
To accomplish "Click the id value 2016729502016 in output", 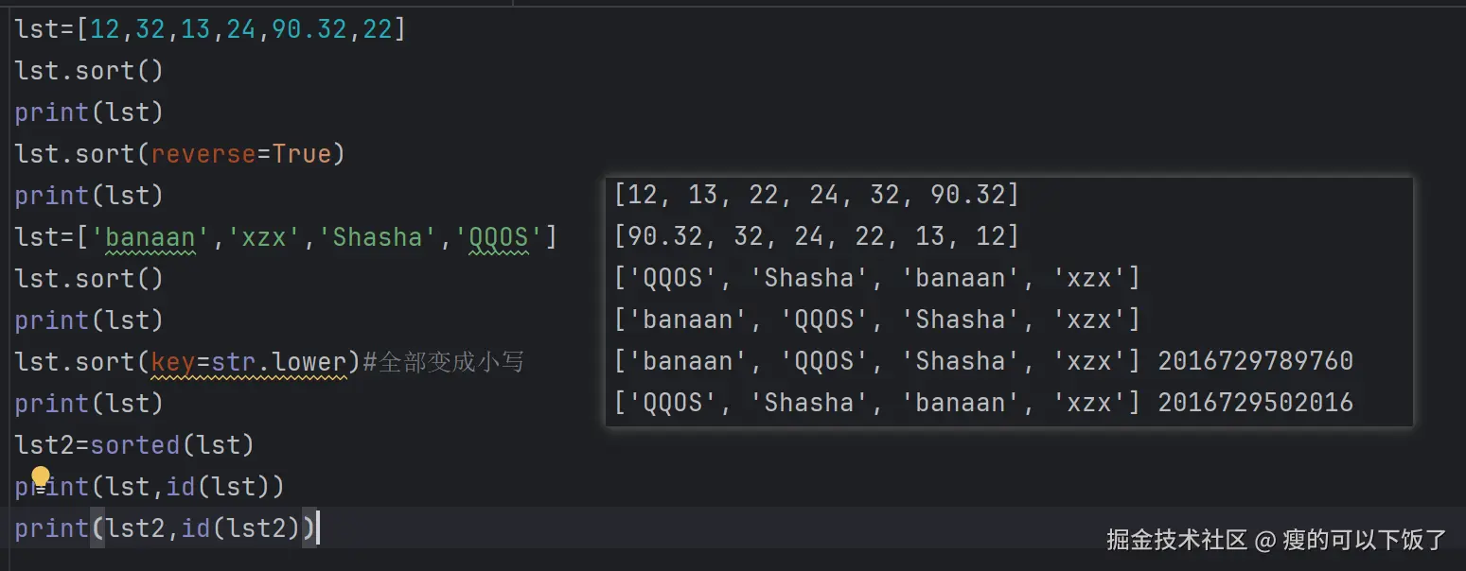I will (1255, 403).
